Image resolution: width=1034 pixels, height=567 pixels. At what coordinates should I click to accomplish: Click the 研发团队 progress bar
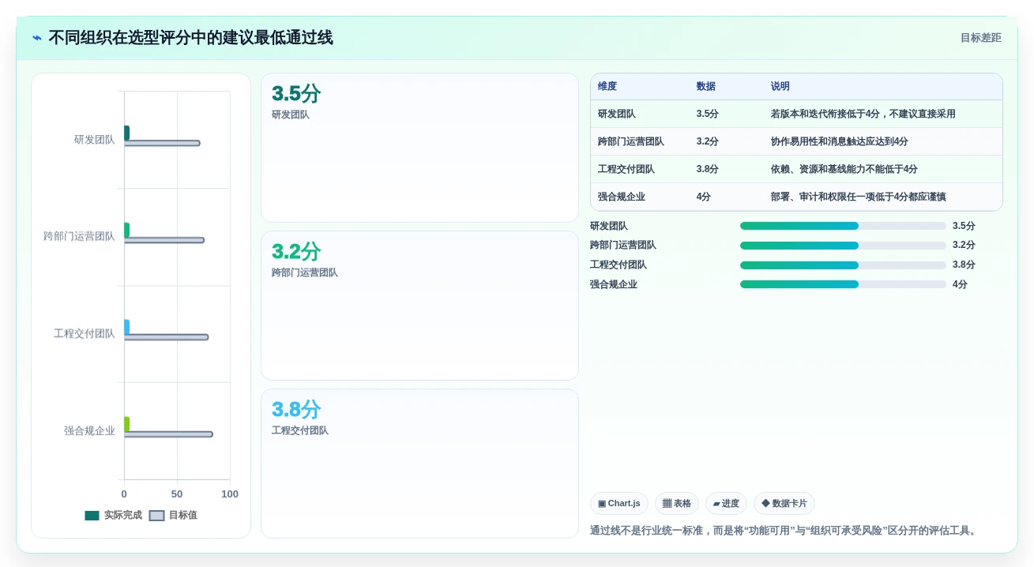(x=843, y=226)
